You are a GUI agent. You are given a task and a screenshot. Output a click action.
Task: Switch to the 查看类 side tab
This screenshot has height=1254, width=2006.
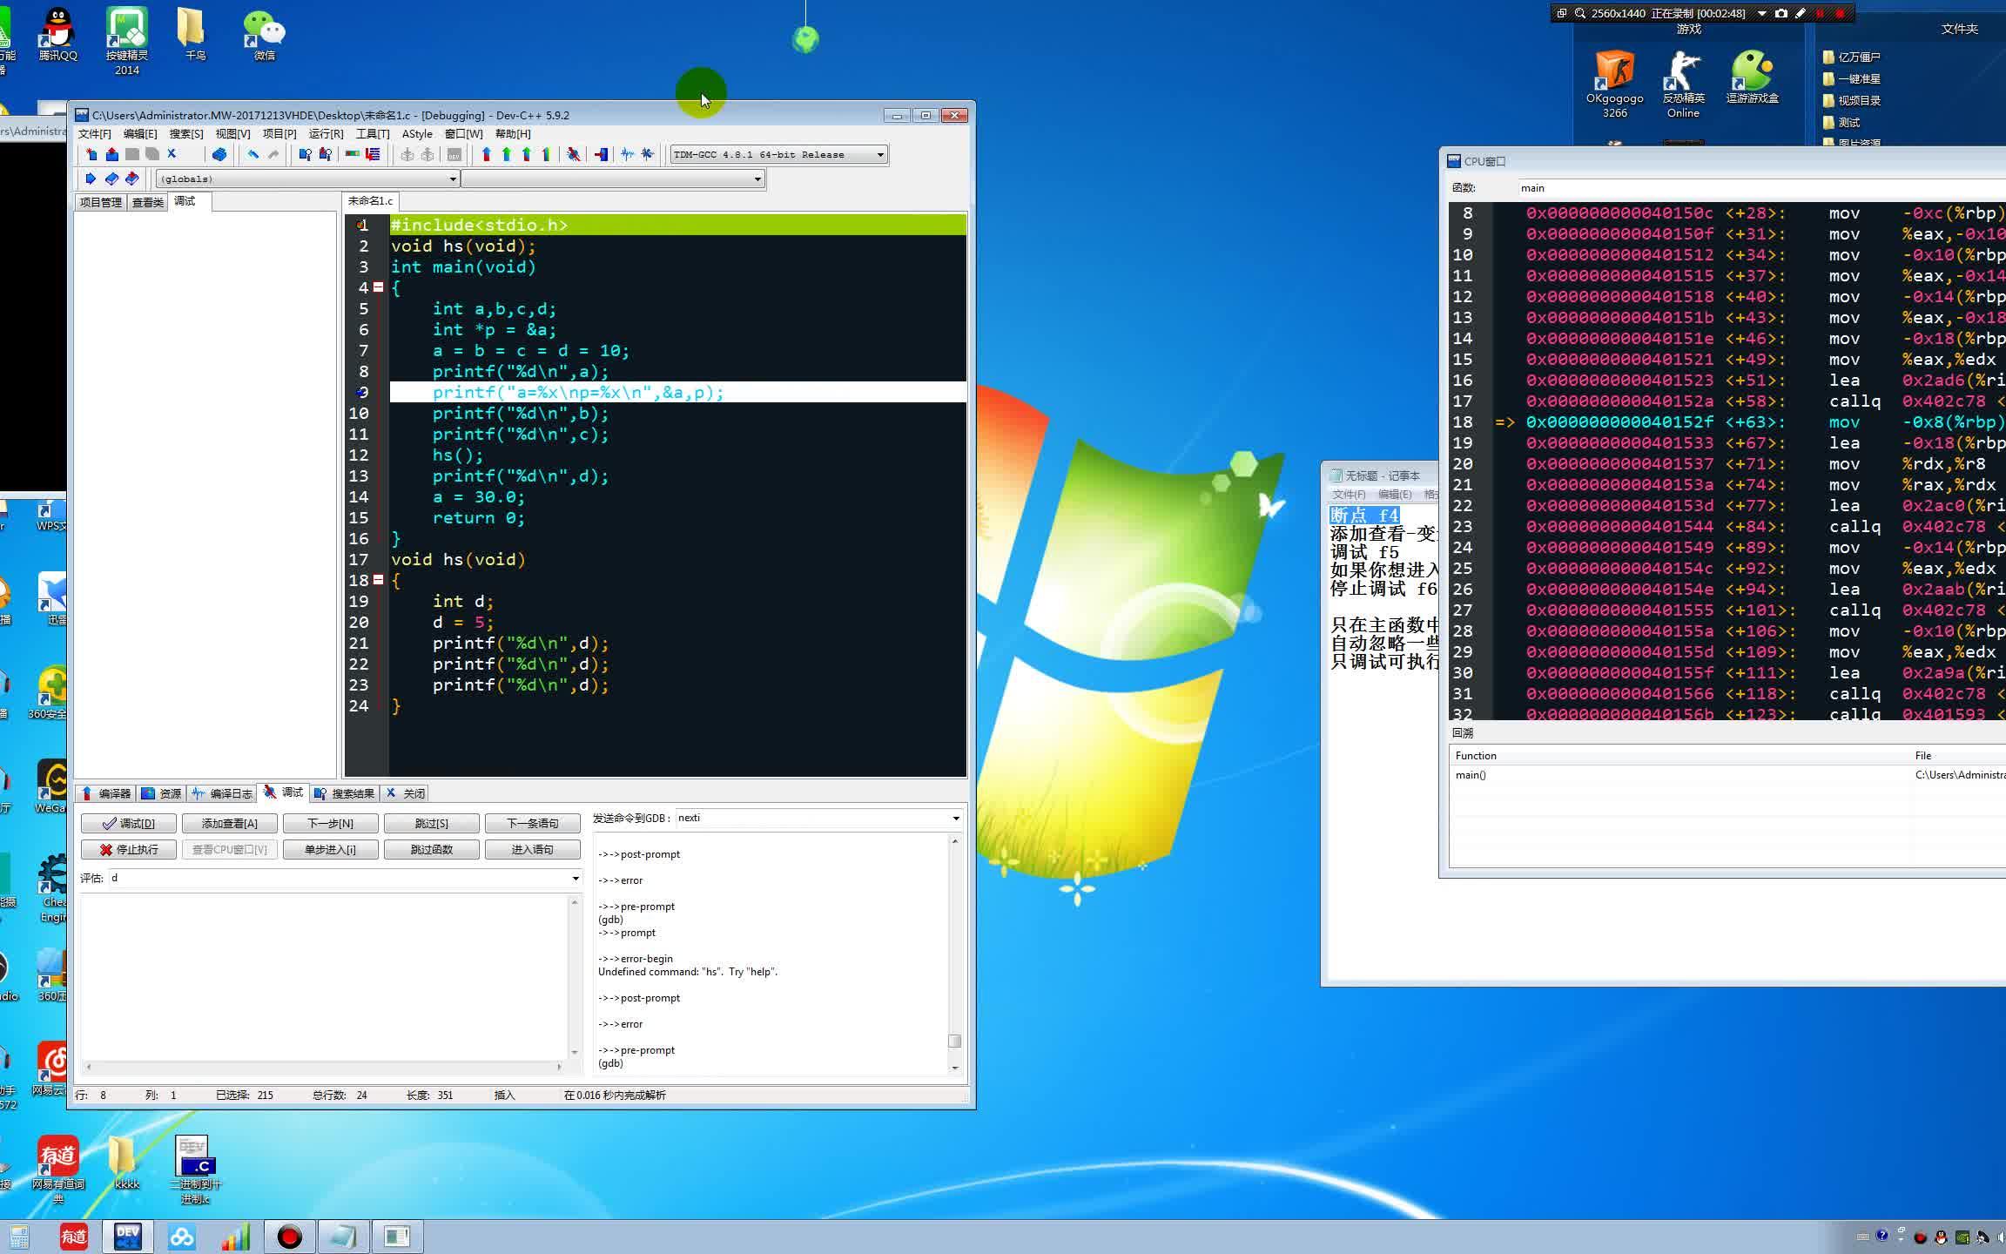click(x=148, y=202)
